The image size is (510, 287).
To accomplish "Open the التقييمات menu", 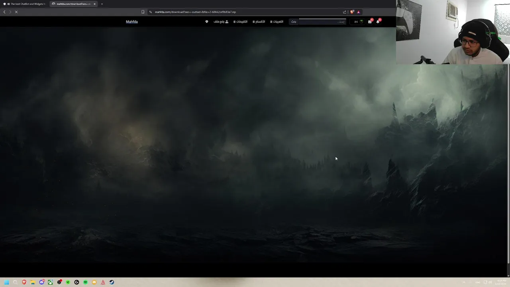I will (x=241, y=22).
